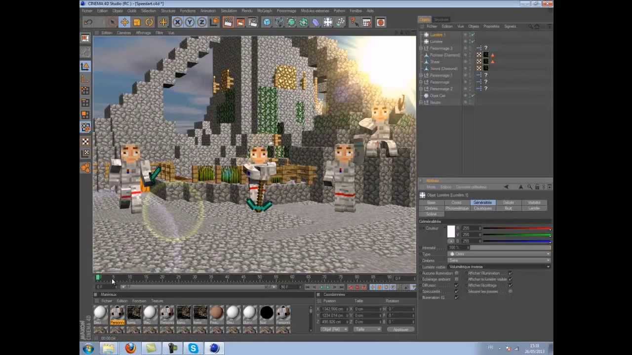Select the Scale tool icon
Screen dimensions: 632x355
tap(137, 22)
